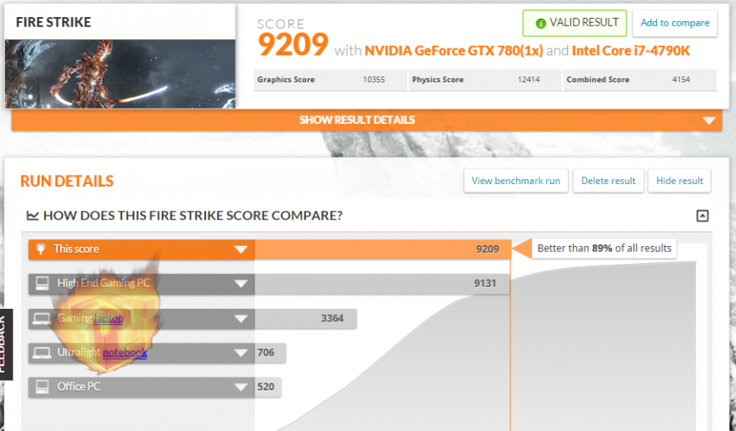
Task: Follow the notebook hyperlink
Action: coord(125,353)
